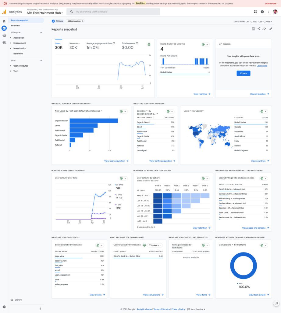Expand the Monetization report group

tap(11, 48)
